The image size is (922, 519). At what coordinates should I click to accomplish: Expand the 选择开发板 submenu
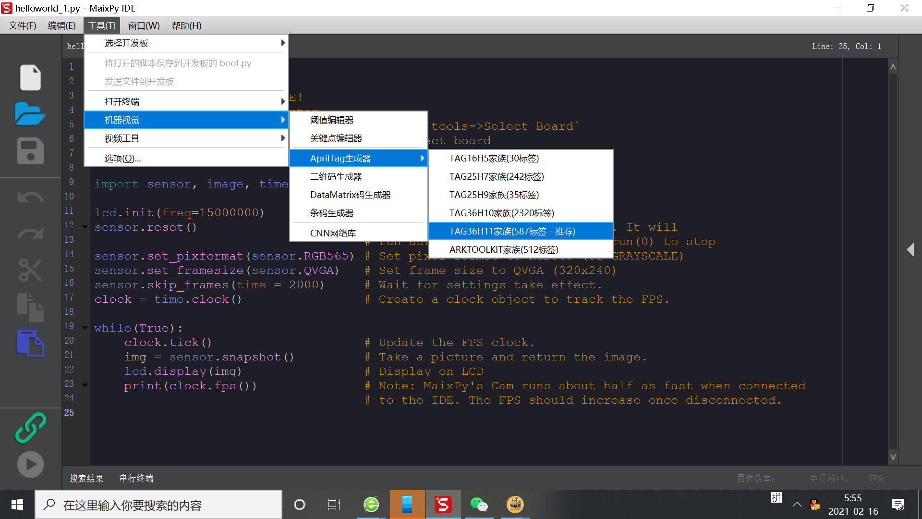coord(186,43)
